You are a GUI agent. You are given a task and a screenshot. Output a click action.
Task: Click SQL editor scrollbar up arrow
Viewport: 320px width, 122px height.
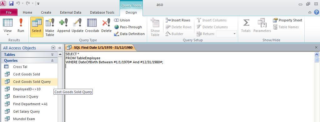click(317, 54)
